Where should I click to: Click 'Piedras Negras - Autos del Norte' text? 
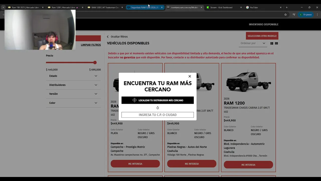click(187, 147)
